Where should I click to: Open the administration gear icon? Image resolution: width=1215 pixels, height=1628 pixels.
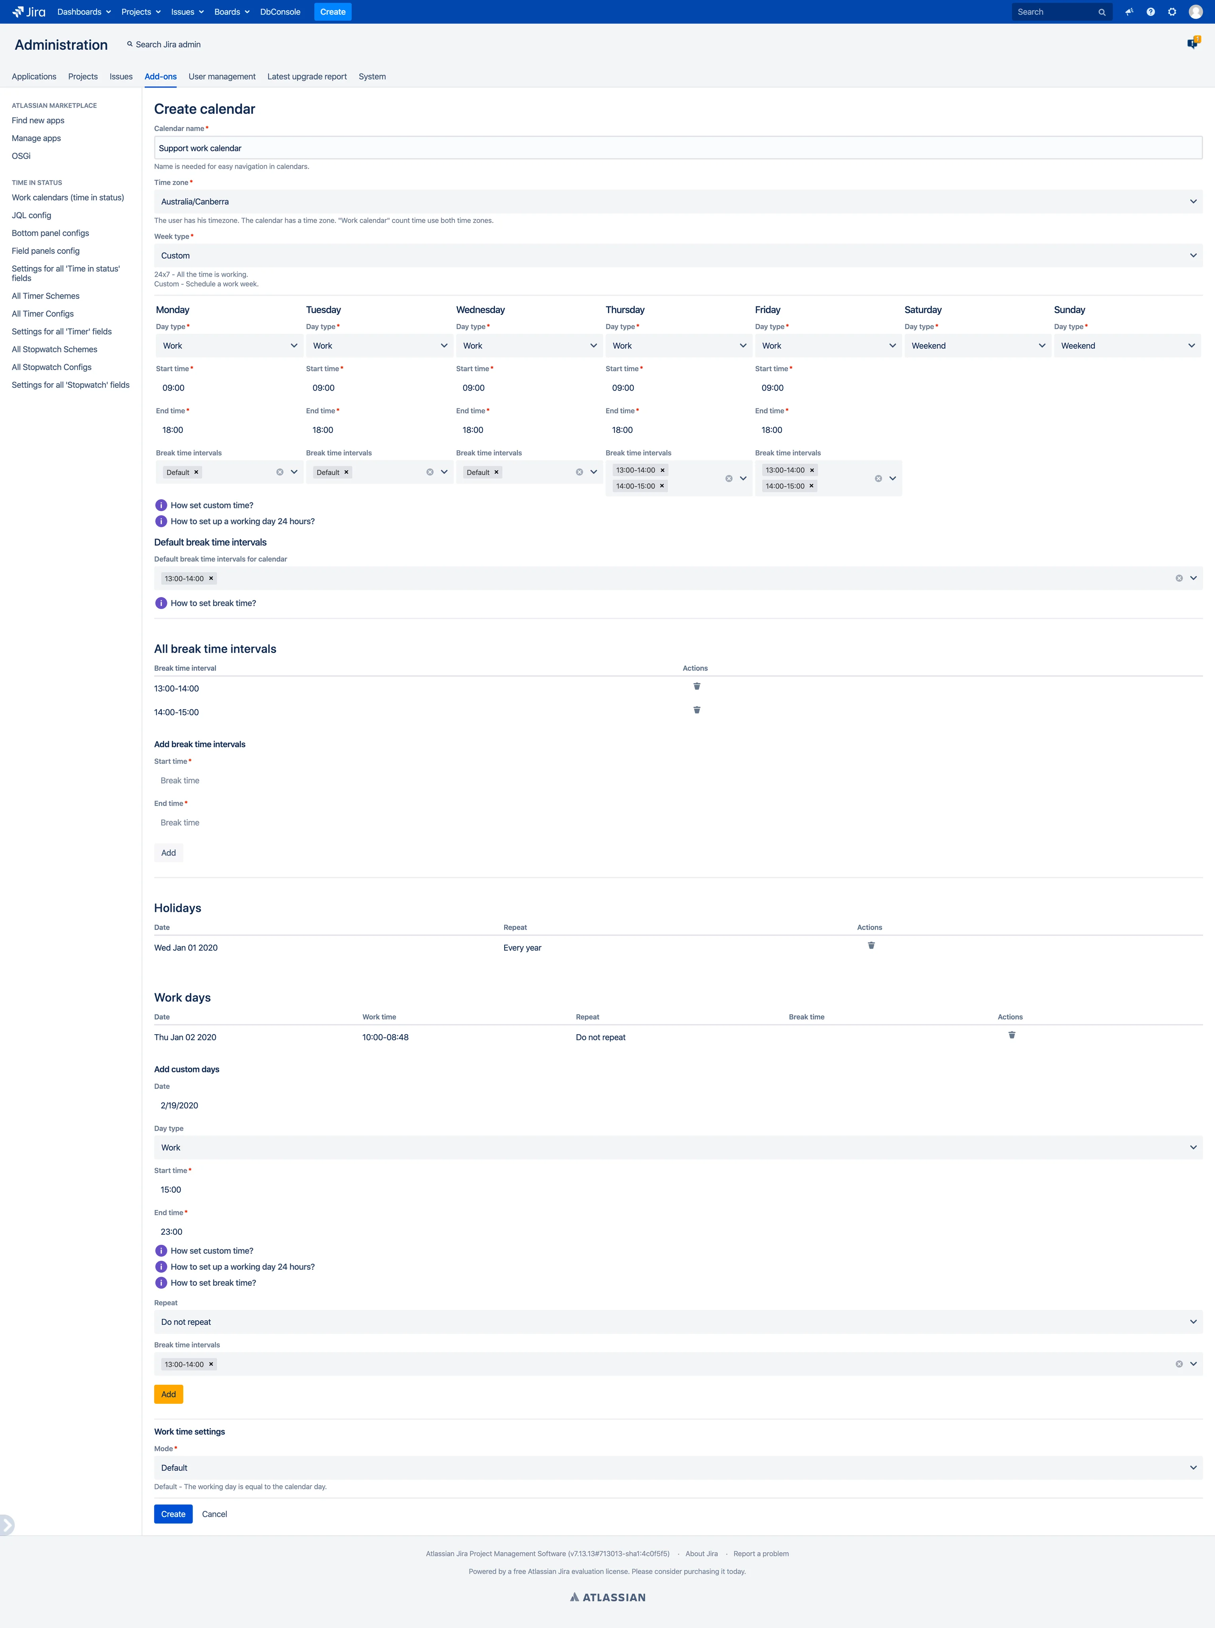pyautogui.click(x=1172, y=12)
